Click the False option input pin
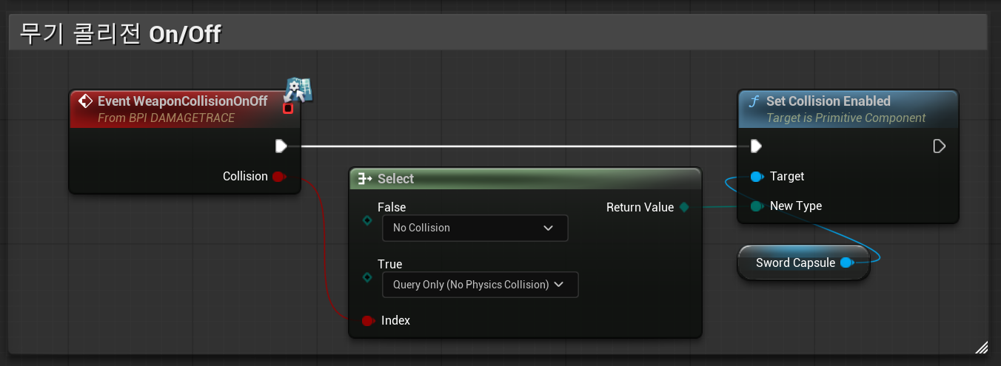Screen dimensions: 1001x366 point(366,220)
